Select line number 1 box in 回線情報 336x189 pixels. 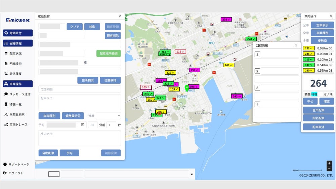click(x=257, y=54)
